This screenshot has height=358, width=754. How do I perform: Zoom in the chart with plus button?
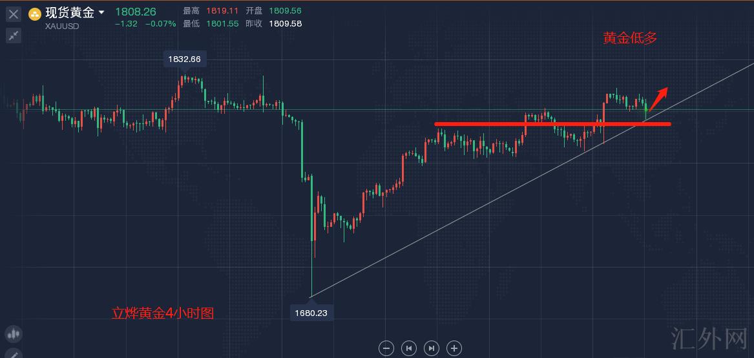(454, 348)
